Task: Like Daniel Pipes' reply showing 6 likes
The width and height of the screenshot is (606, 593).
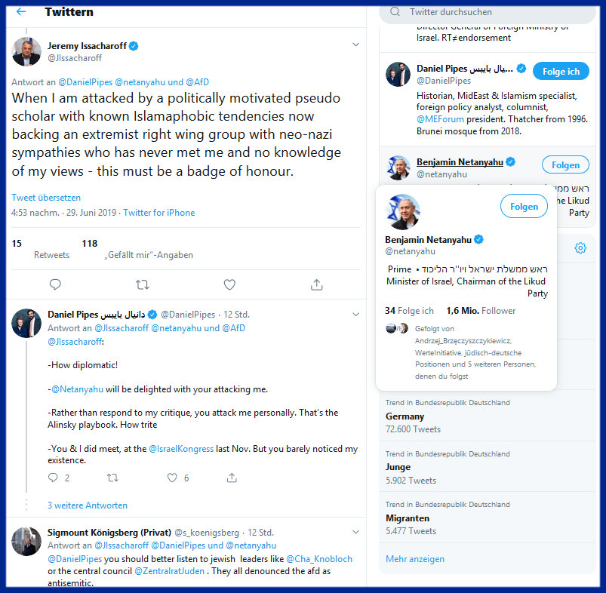Action: click(172, 478)
